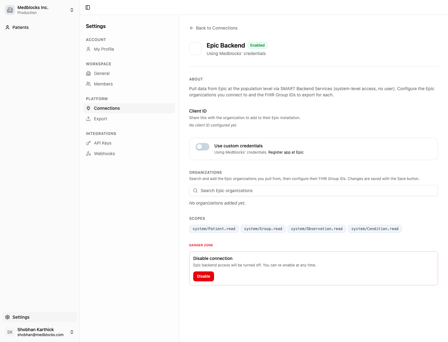Click the Export upload icon
The image size is (448, 342).
point(88,119)
